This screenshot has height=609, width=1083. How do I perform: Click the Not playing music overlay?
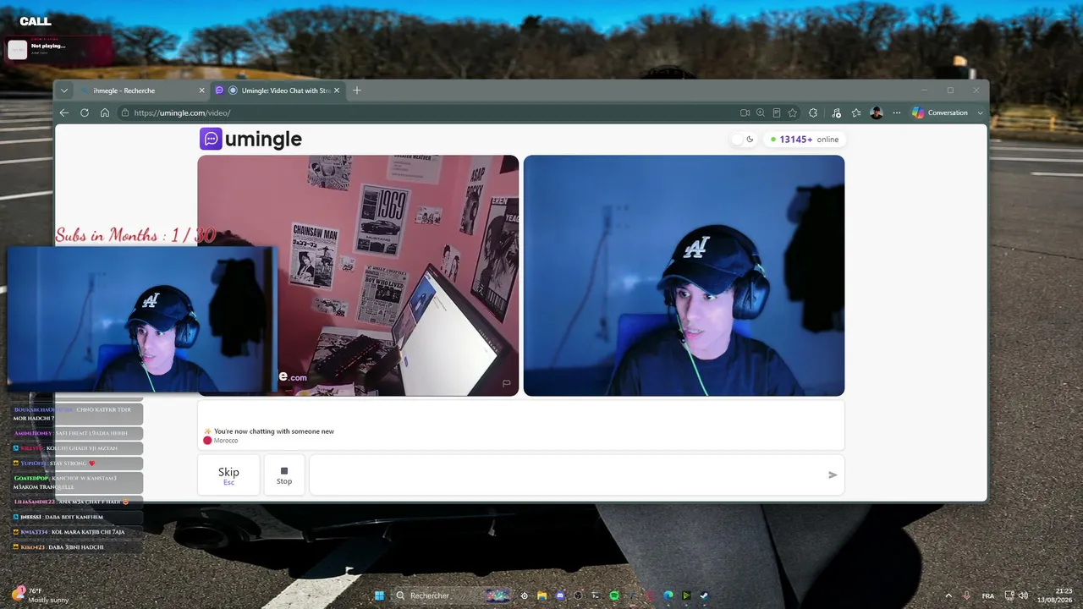(59, 50)
